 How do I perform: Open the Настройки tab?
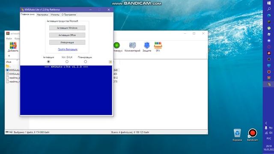42,15
